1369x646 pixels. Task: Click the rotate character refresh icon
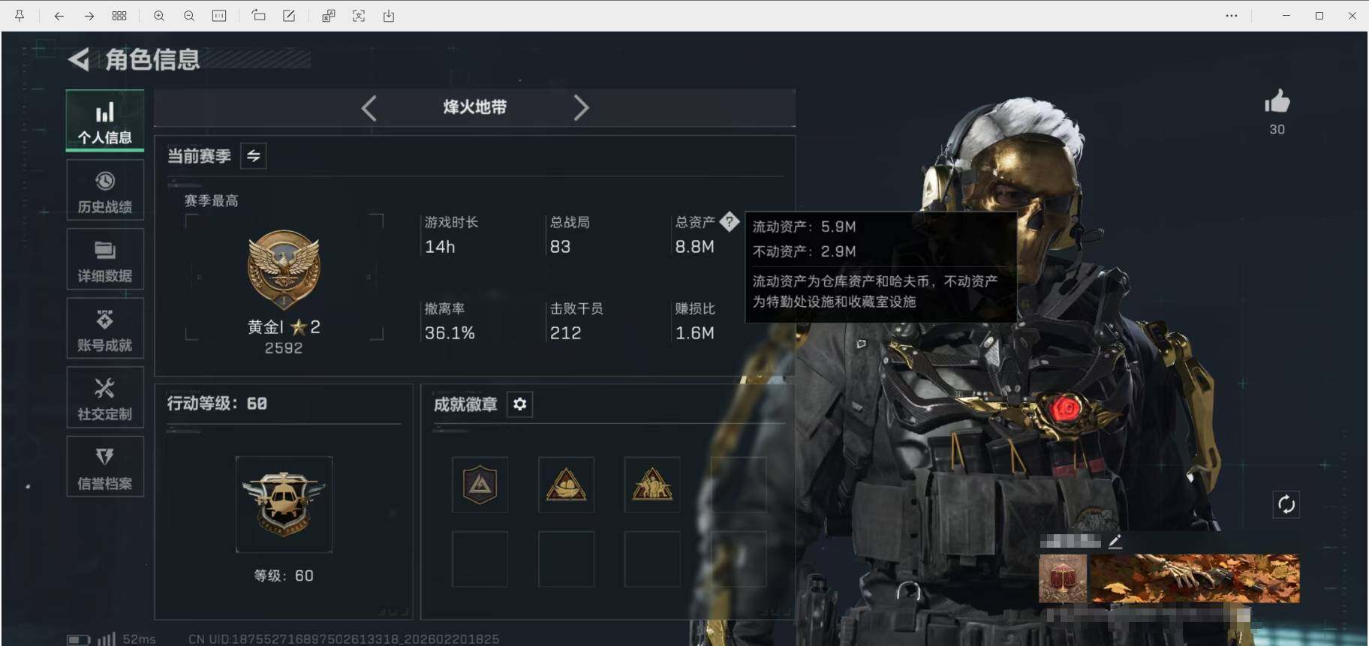pos(1286,504)
